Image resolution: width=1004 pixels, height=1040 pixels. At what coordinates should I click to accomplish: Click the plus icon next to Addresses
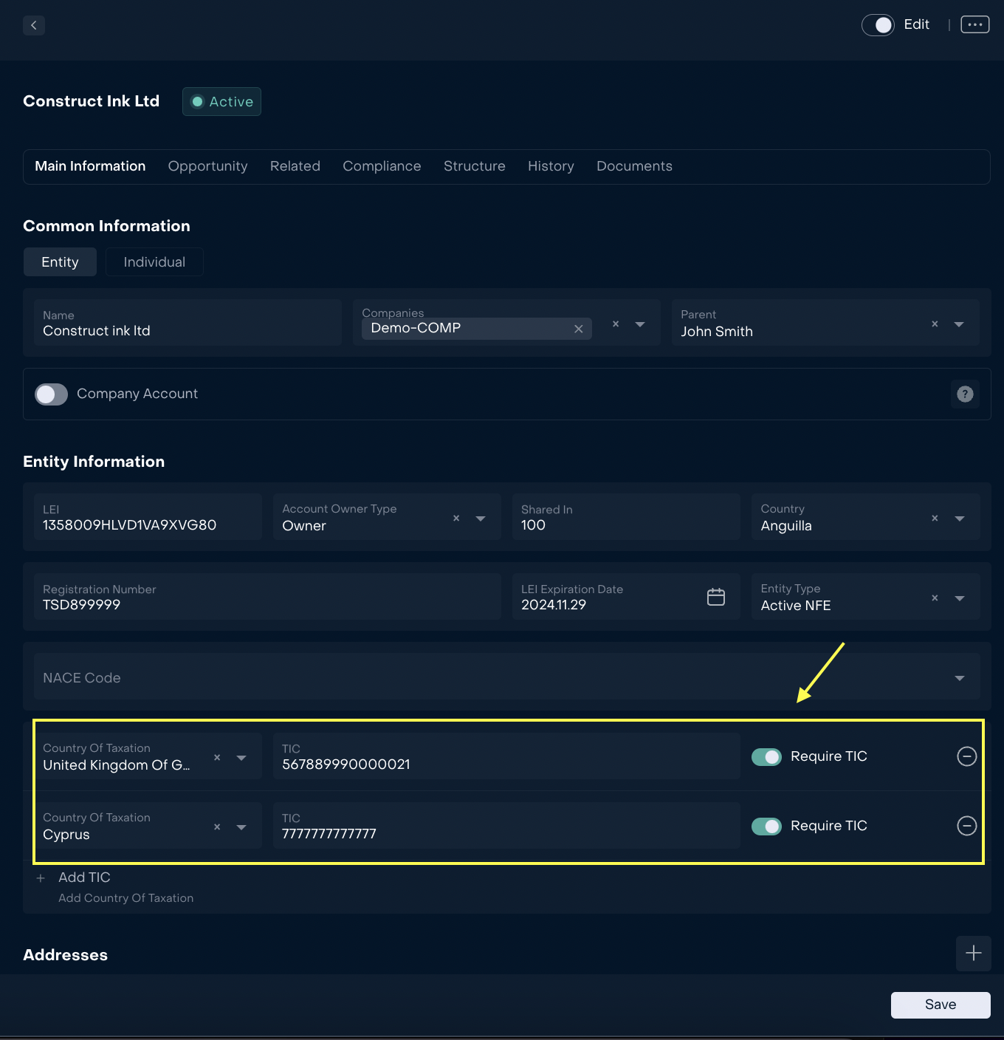coord(973,954)
